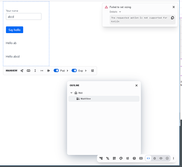The height and width of the screenshot is (167, 182).
Task: Click the OUTLINE panel title
Action: pyautogui.click(x=74, y=85)
